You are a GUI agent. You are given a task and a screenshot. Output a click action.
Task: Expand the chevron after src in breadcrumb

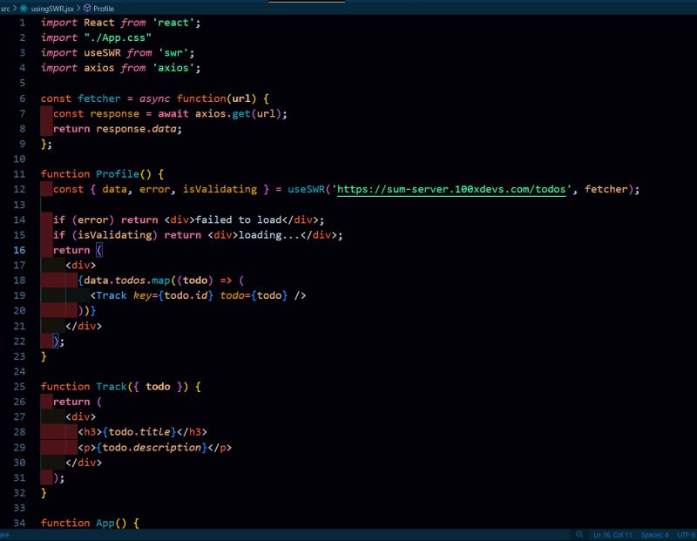pos(15,7)
